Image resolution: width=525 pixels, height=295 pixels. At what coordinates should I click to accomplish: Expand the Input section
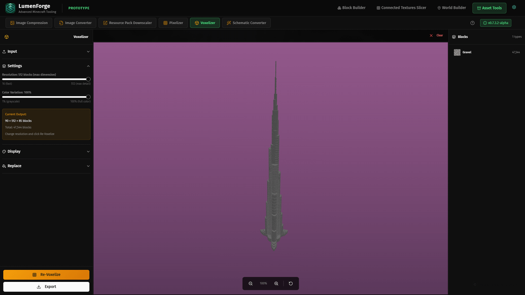click(46, 52)
